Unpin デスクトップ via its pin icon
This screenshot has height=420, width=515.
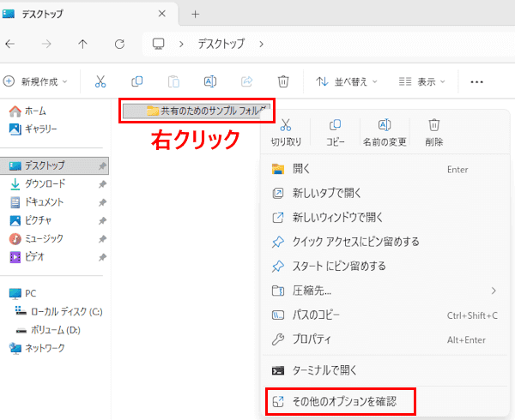point(102,166)
